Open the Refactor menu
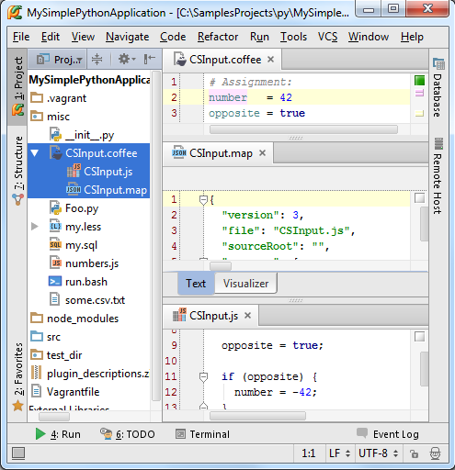Viewport: 455px width, 470px height. point(218,37)
